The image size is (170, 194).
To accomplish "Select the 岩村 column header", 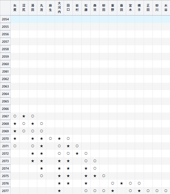I will [77, 8].
